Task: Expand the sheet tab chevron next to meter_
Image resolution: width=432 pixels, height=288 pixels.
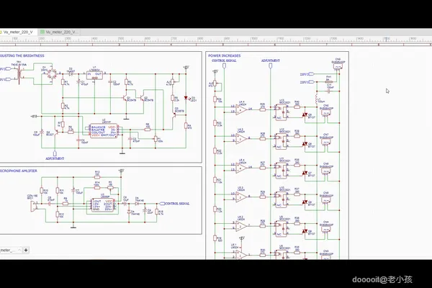Action: point(19,251)
